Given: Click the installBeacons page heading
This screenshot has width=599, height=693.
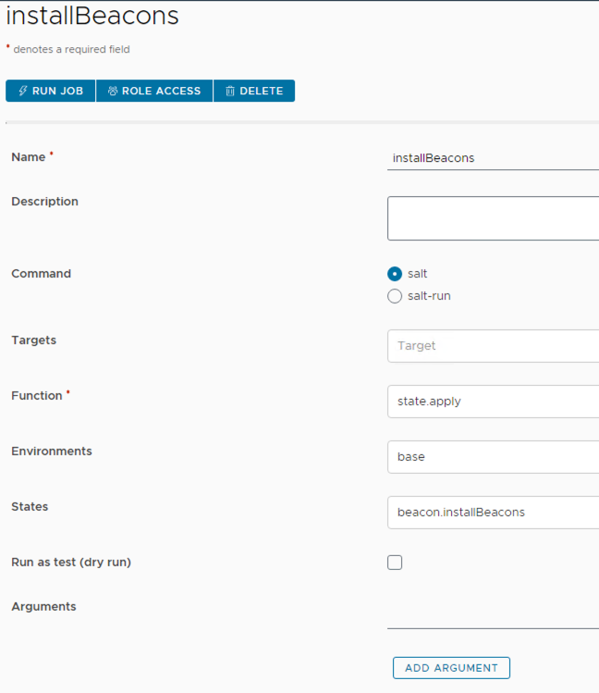Looking at the screenshot, I should pyautogui.click(x=92, y=17).
